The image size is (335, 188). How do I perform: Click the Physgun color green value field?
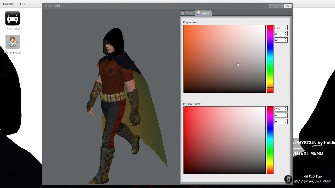pos(279,115)
